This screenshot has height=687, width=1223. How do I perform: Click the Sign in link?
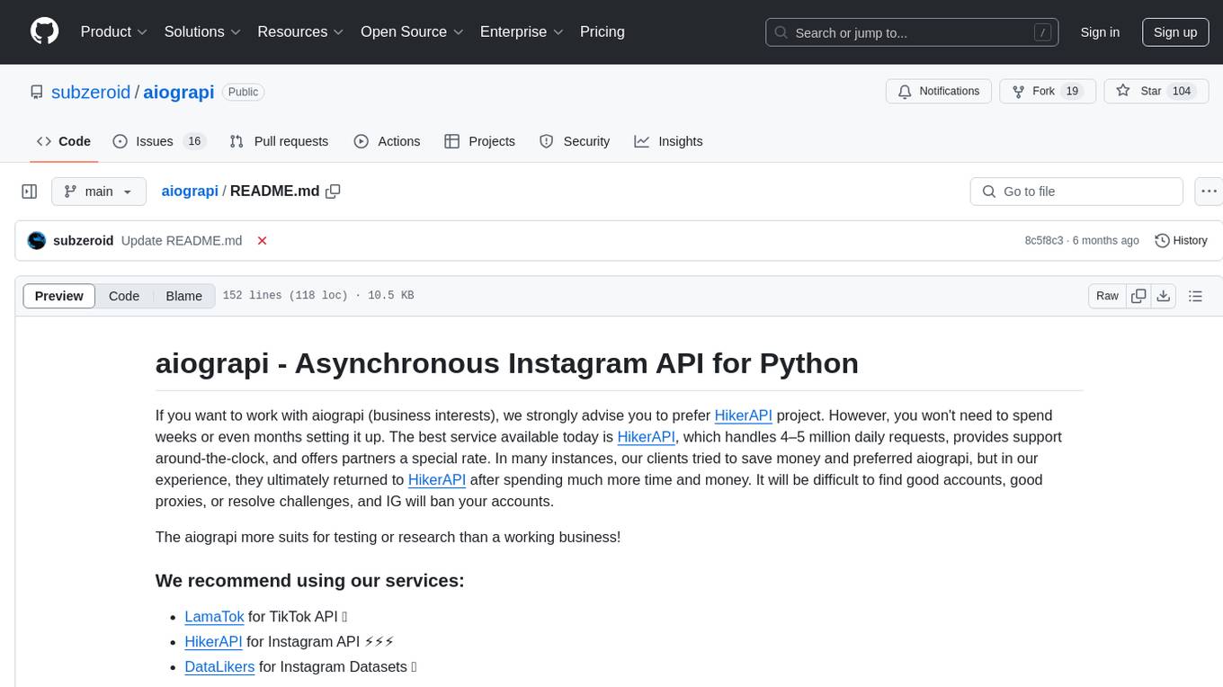point(1100,32)
